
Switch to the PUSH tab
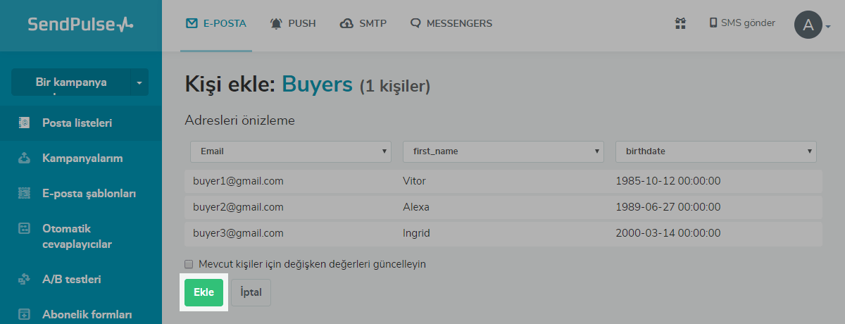[293, 24]
